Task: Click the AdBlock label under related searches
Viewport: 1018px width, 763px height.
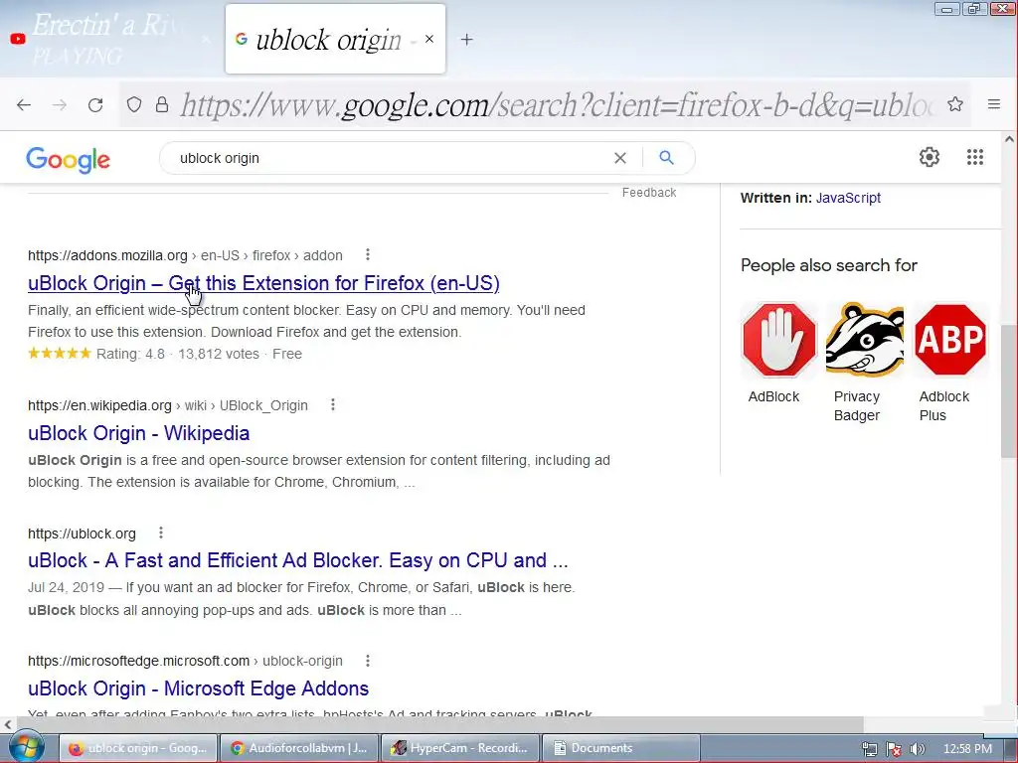Action: point(773,396)
